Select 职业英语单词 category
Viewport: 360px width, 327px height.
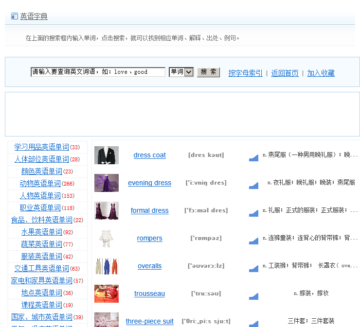tap(40, 208)
